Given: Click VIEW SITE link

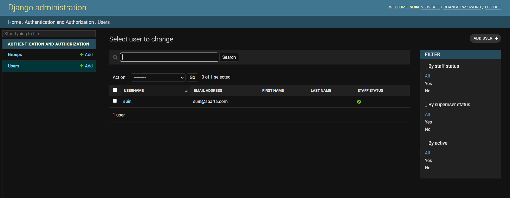Looking at the screenshot, I should pyautogui.click(x=430, y=7).
